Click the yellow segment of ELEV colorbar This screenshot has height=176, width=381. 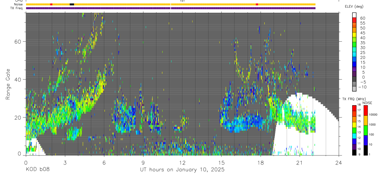pyautogui.click(x=354, y=35)
